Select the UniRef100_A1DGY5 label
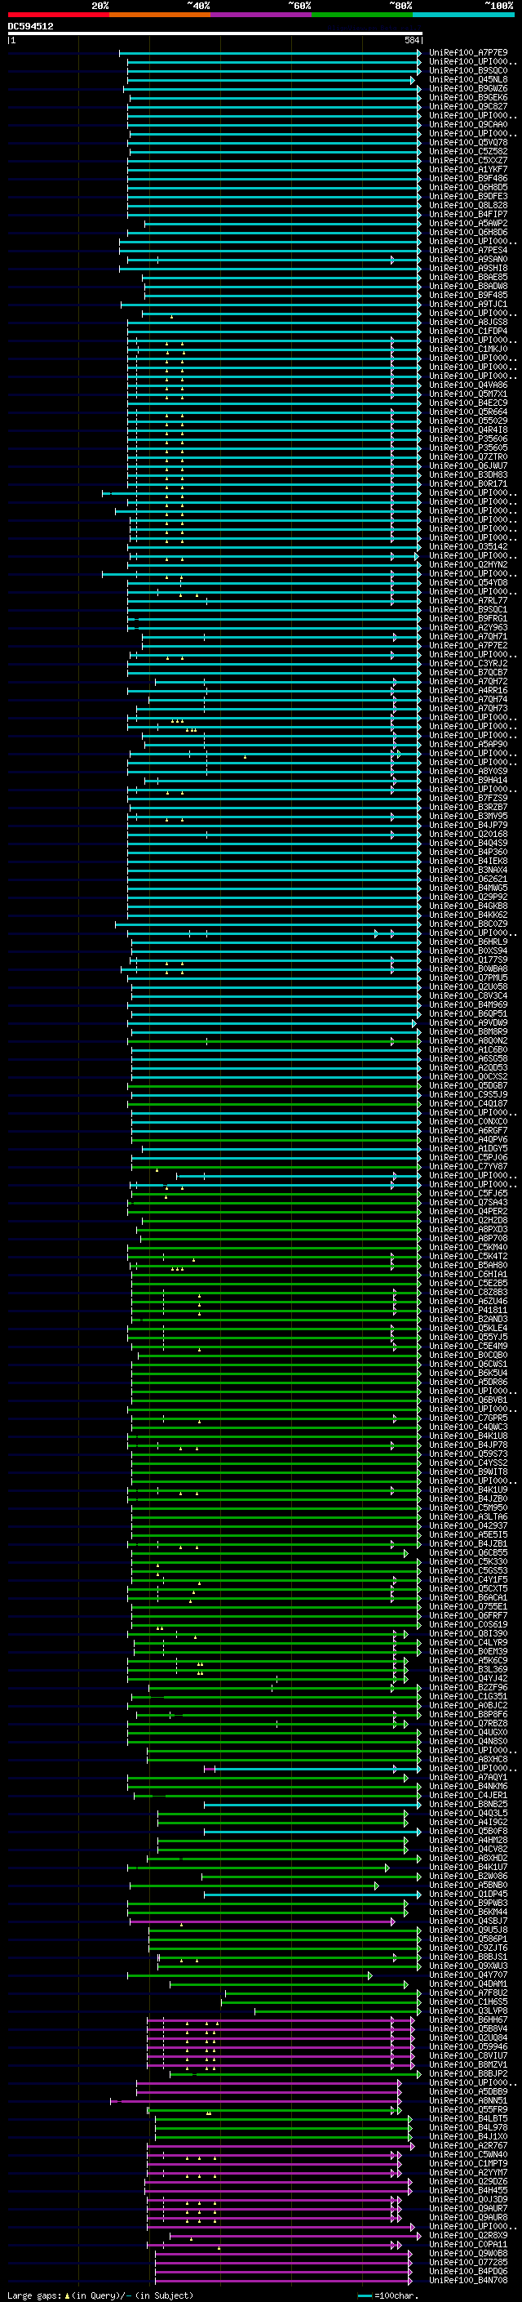 click(x=468, y=1148)
